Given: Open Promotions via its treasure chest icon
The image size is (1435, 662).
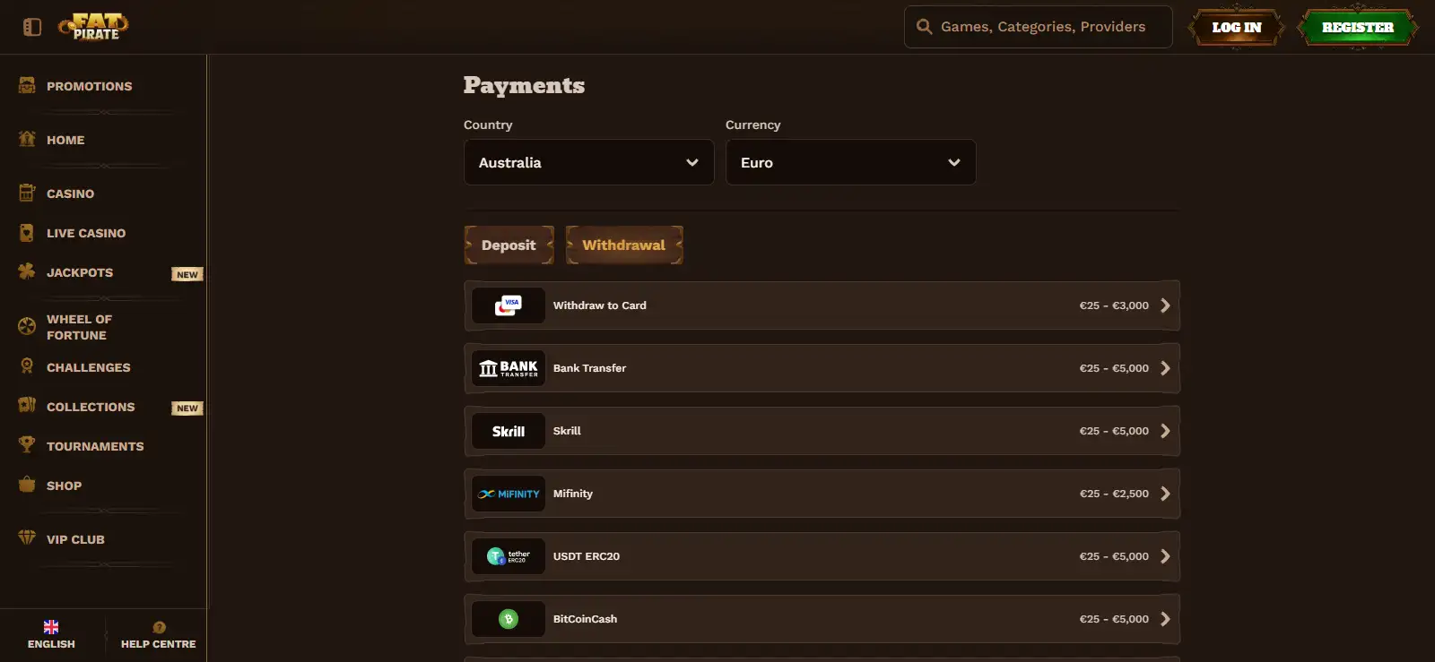Looking at the screenshot, I should 27,86.
